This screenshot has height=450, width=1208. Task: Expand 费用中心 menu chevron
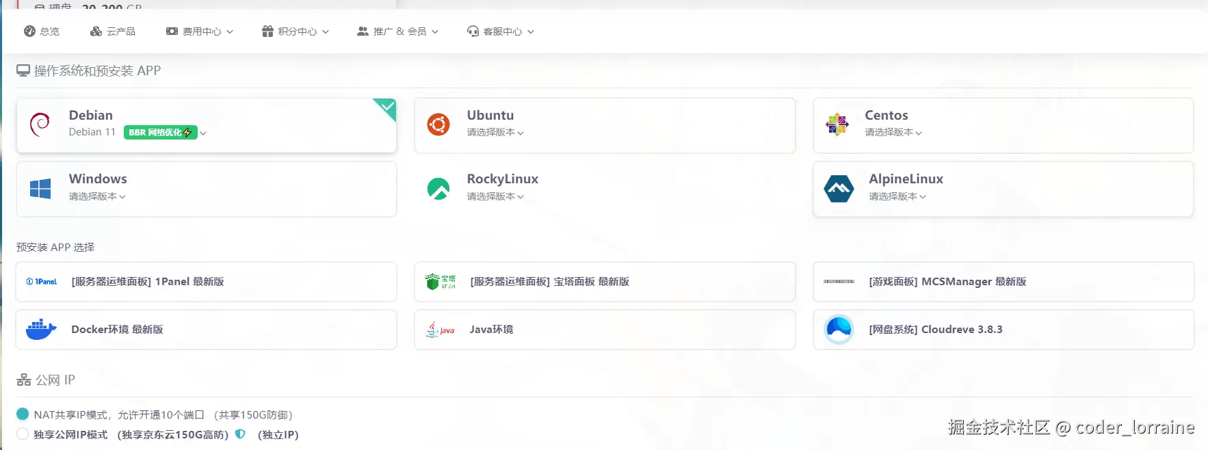(x=230, y=31)
